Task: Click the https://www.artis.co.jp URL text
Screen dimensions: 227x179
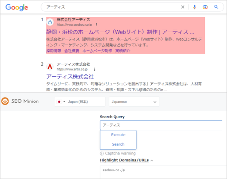Action: (72, 69)
